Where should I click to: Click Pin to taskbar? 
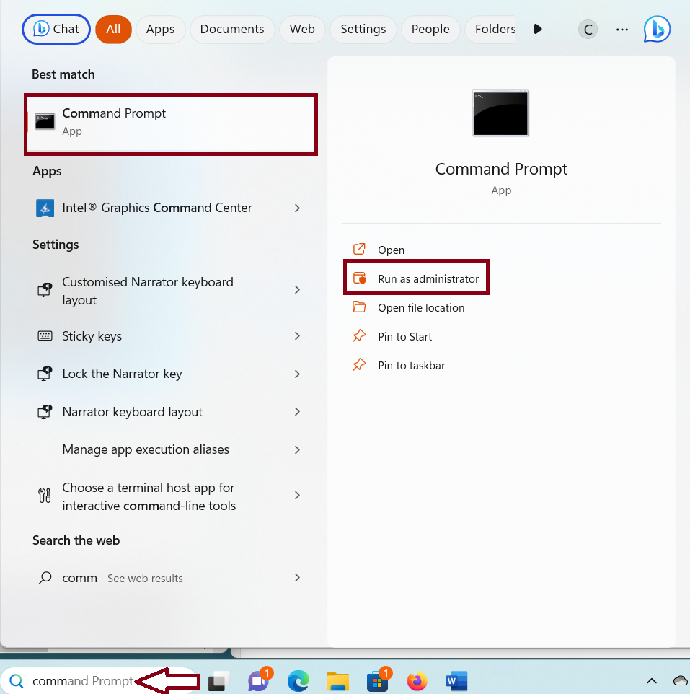pos(412,366)
